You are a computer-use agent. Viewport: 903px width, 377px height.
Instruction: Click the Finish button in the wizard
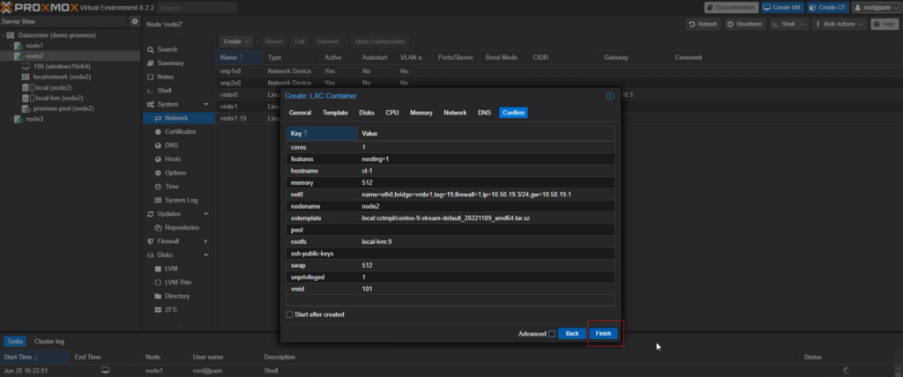[x=603, y=334]
